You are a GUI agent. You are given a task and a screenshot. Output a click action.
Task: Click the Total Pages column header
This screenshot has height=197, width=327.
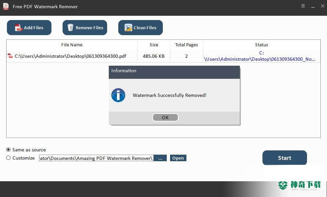(x=186, y=45)
